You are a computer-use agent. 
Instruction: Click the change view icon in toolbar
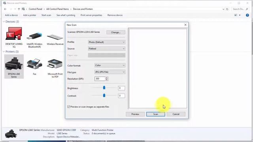click(x=236, y=15)
